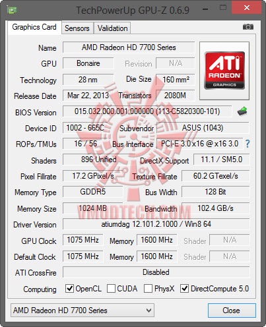Click the Bus Interface question mark
This screenshot has width=266, height=327.
click(248, 144)
